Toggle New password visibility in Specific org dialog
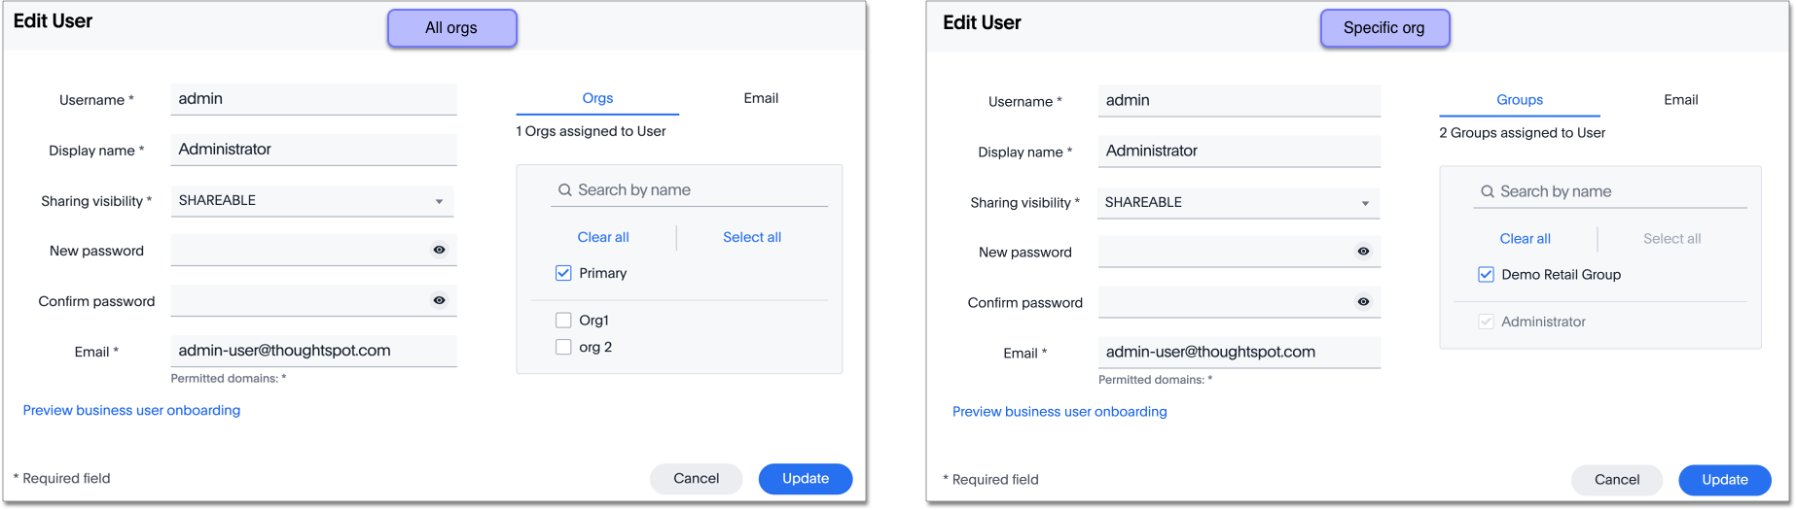 (1363, 252)
